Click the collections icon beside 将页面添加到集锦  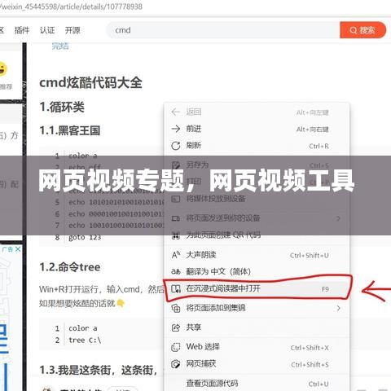click(176, 308)
